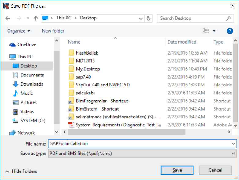Open Help with the question mark icon
Image resolution: width=239 pixels, height=180 pixels.
(x=230, y=31)
